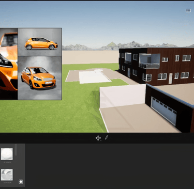Image resolution: width=194 pixels, height=189 pixels.
Task: Click the large close-up orange car image
Action: [9, 64]
